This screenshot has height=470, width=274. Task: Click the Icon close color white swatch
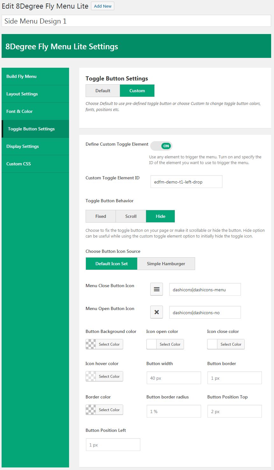click(212, 344)
